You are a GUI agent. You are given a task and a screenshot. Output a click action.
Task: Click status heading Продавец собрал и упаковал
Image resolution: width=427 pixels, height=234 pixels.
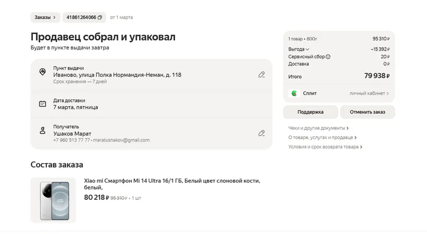point(103,37)
